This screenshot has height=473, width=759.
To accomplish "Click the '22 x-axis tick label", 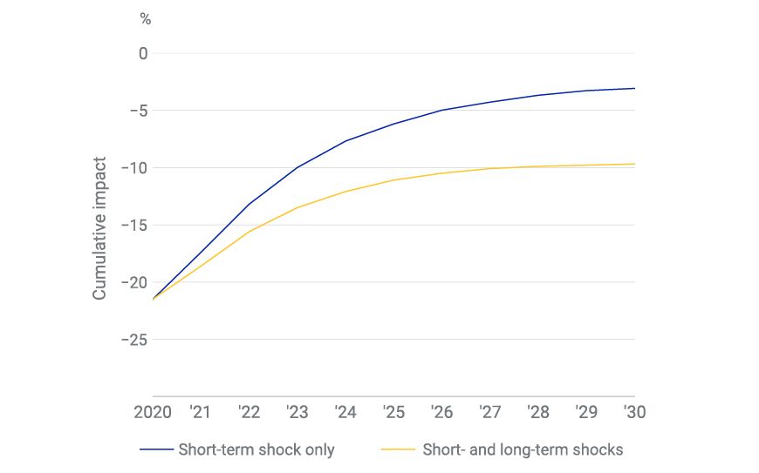I will [x=249, y=410].
